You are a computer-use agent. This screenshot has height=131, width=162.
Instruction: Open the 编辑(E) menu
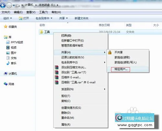[18, 12]
